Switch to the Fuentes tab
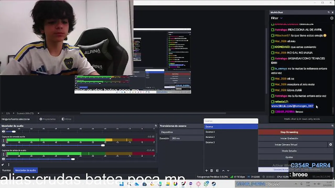335x188 pixels. (7, 170)
